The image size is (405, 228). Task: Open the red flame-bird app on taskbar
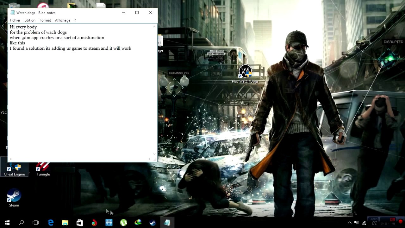(94, 223)
